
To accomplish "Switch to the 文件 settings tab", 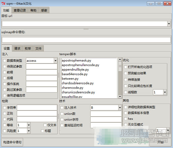I will click(39, 48).
